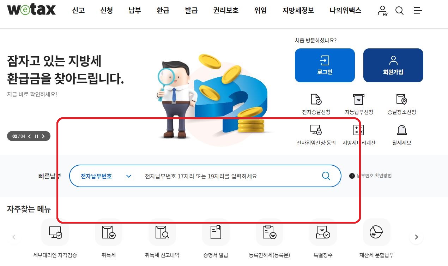Open 송달장소신청 icon shortcut
This screenshot has height=266, width=448.
pyautogui.click(x=402, y=104)
